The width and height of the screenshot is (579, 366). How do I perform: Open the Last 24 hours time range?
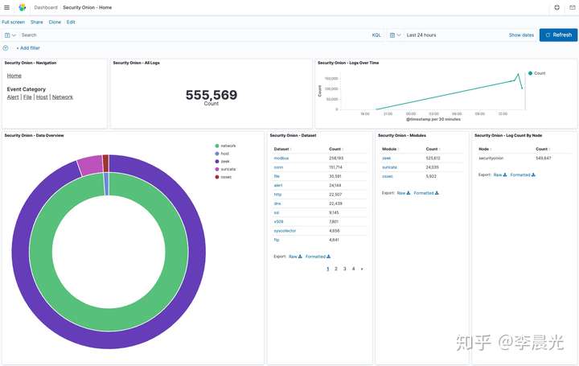(421, 35)
